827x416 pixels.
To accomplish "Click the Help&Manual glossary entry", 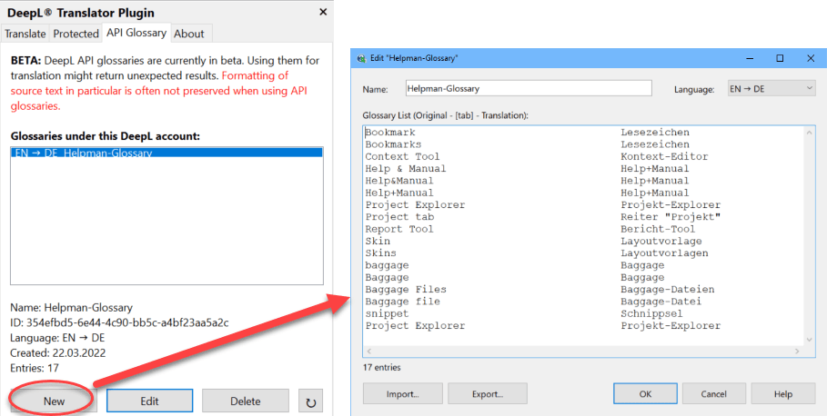I will [399, 181].
